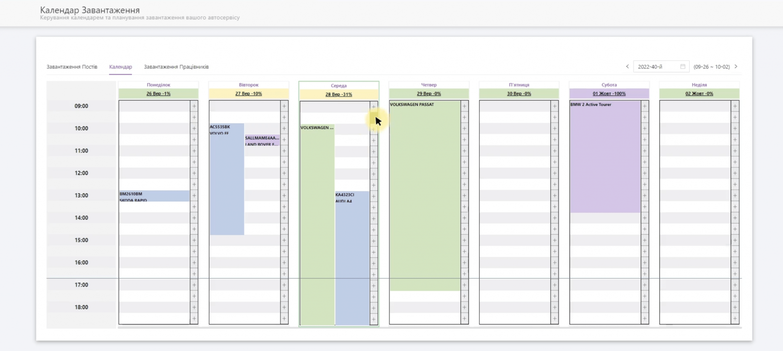Image resolution: width=783 pixels, height=351 pixels.
Task: Open the AC5535BK VOLVO order block
Action: point(227,179)
